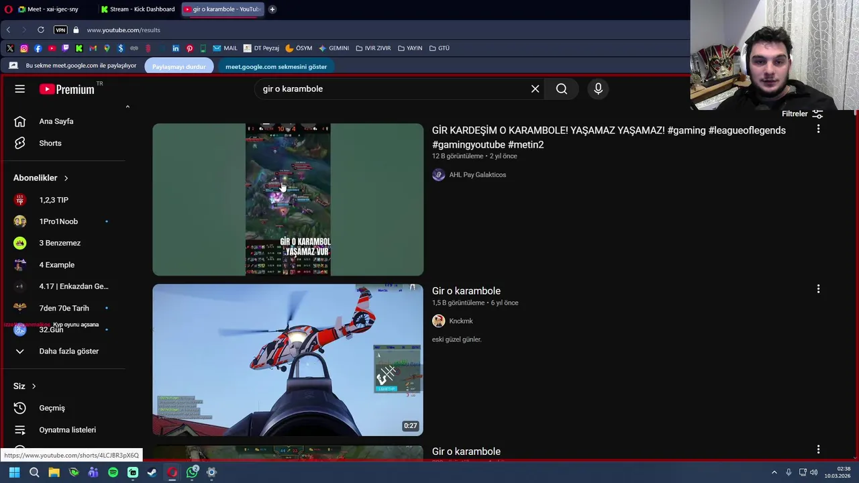Click the YouTube Premium logo

tap(66, 89)
